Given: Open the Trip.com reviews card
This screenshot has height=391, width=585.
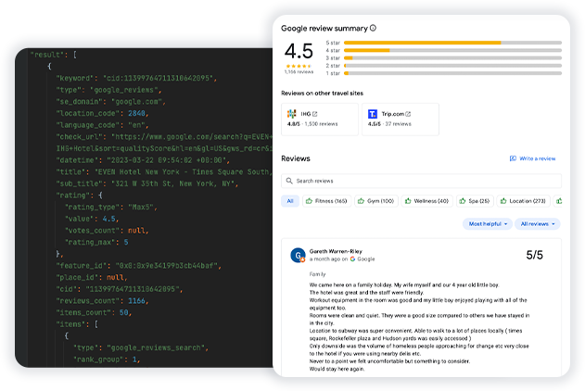Looking at the screenshot, I should [x=401, y=120].
